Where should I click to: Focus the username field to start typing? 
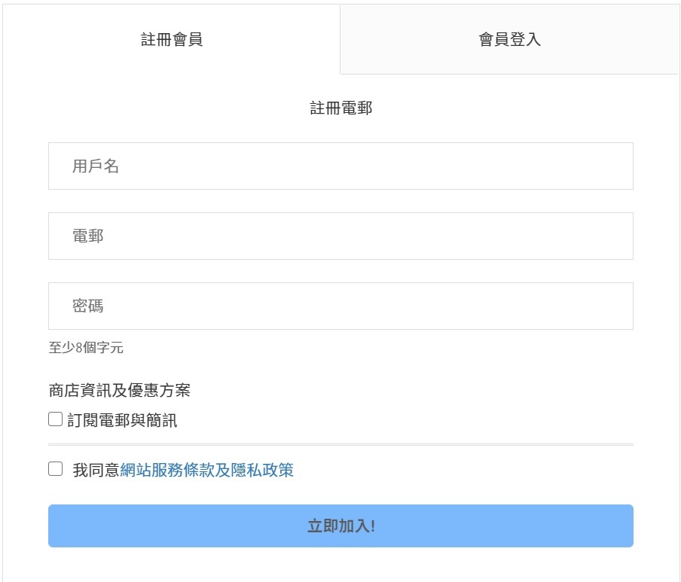click(x=340, y=166)
